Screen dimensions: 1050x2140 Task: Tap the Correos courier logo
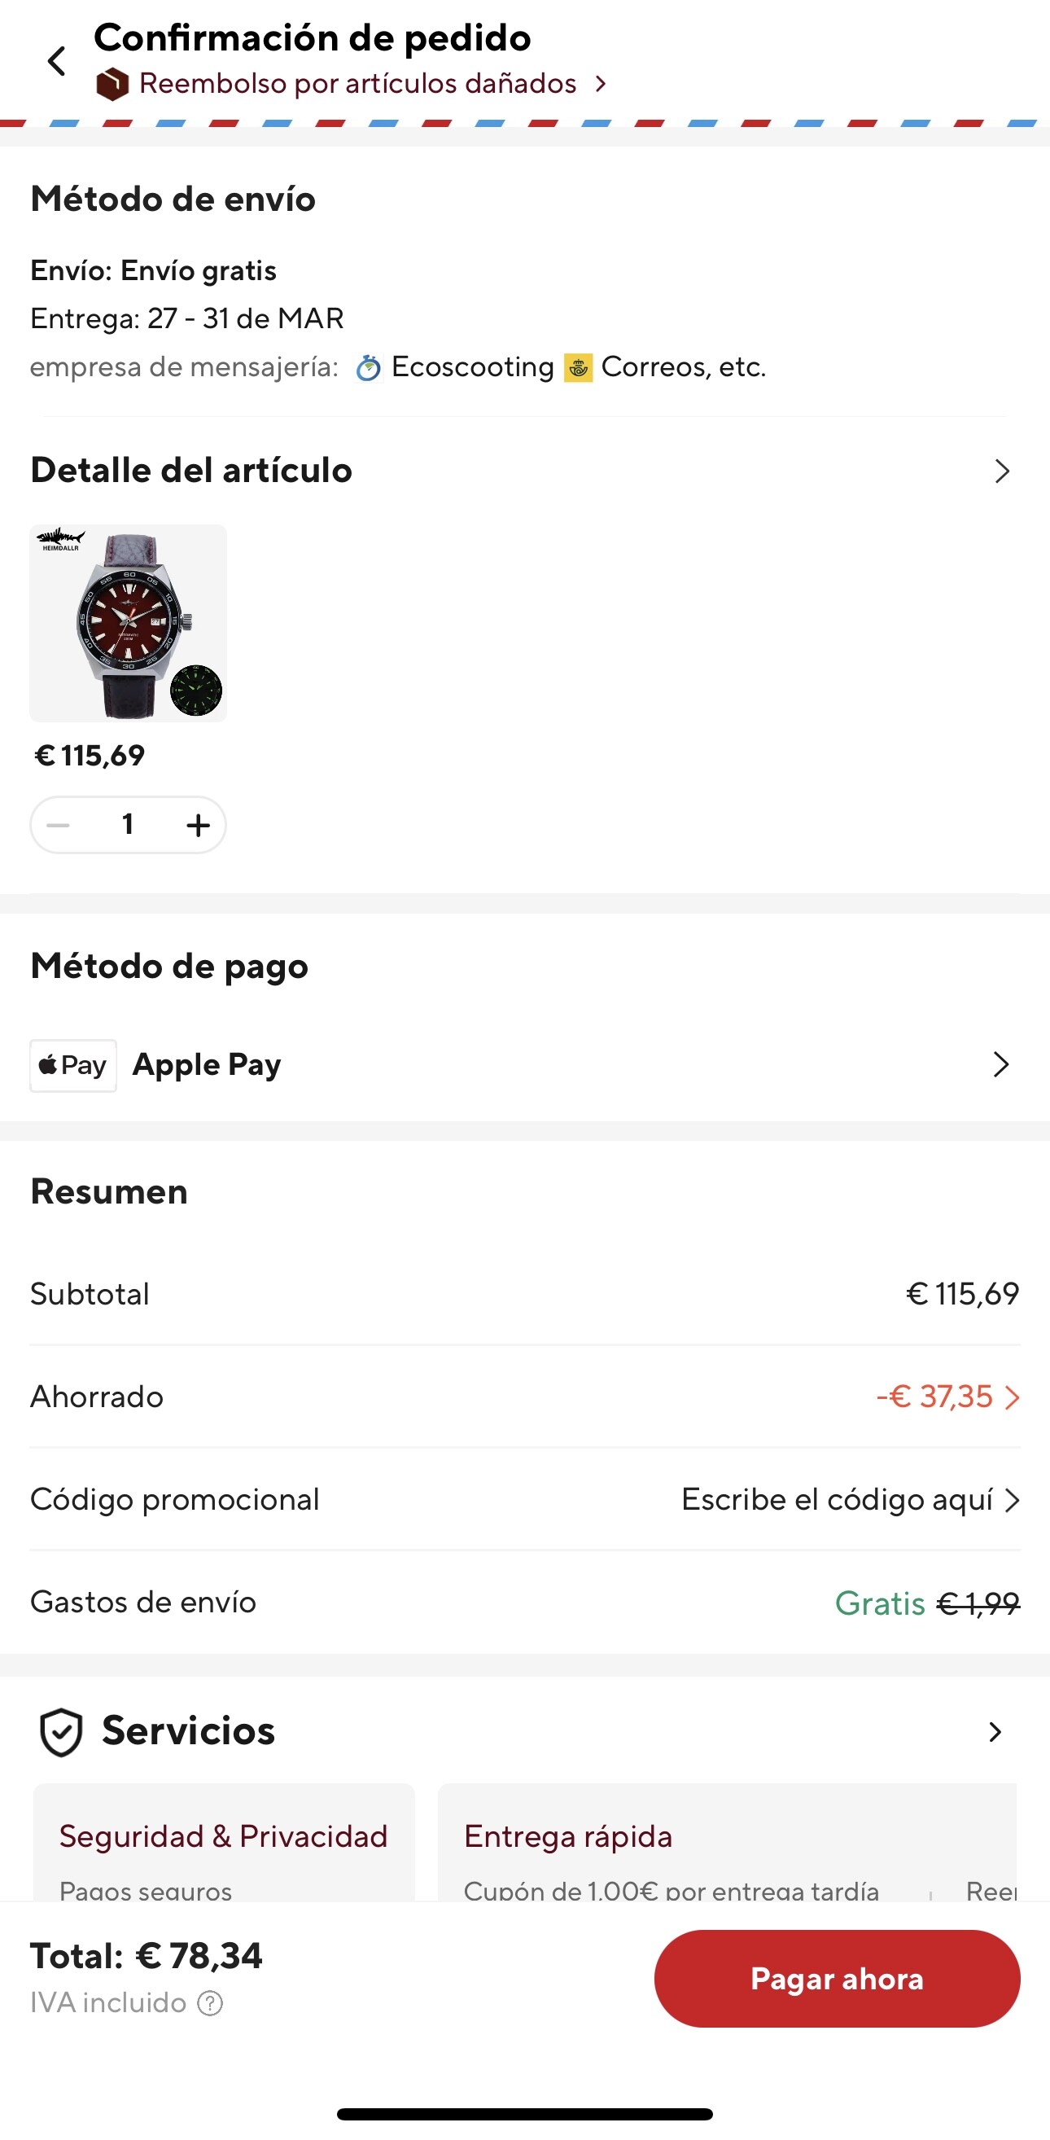(578, 367)
